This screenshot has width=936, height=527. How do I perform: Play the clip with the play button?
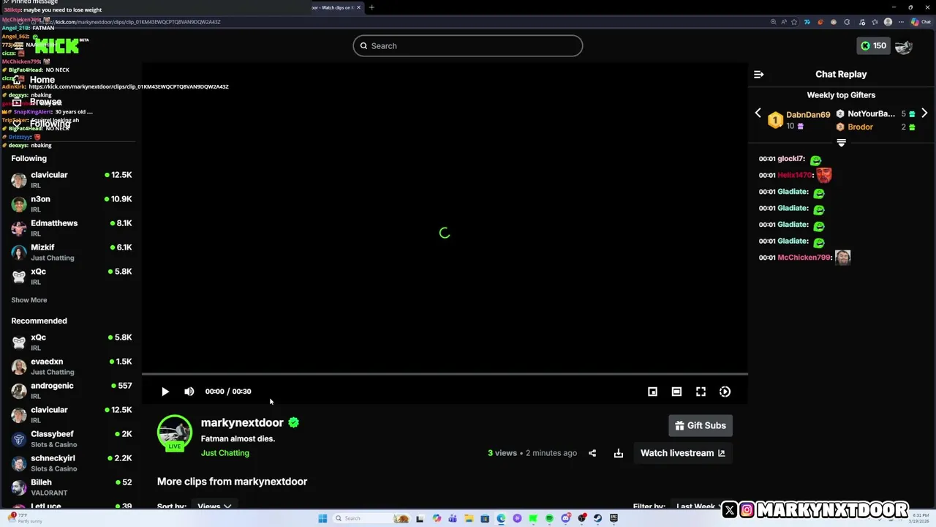pyautogui.click(x=165, y=392)
